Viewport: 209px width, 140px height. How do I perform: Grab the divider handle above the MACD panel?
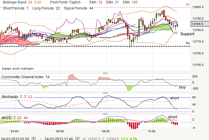click(x=105, y=114)
